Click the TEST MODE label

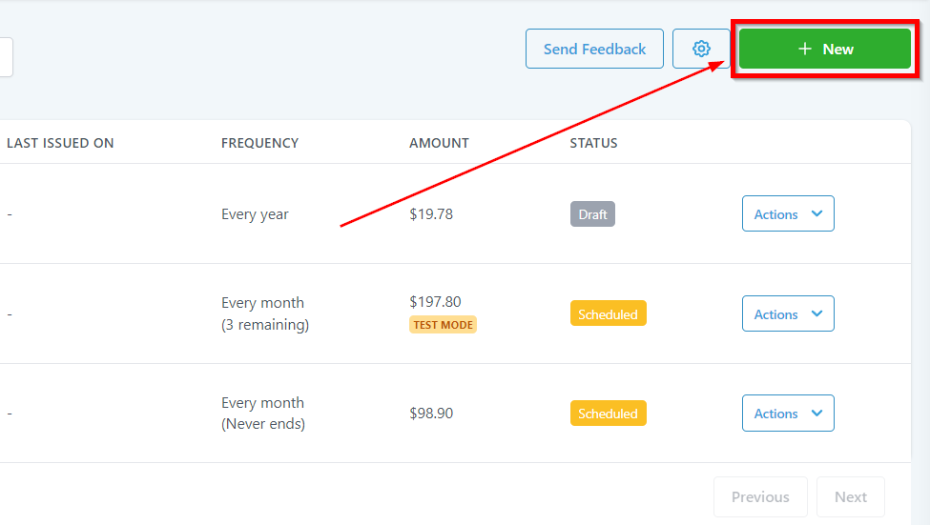443,324
